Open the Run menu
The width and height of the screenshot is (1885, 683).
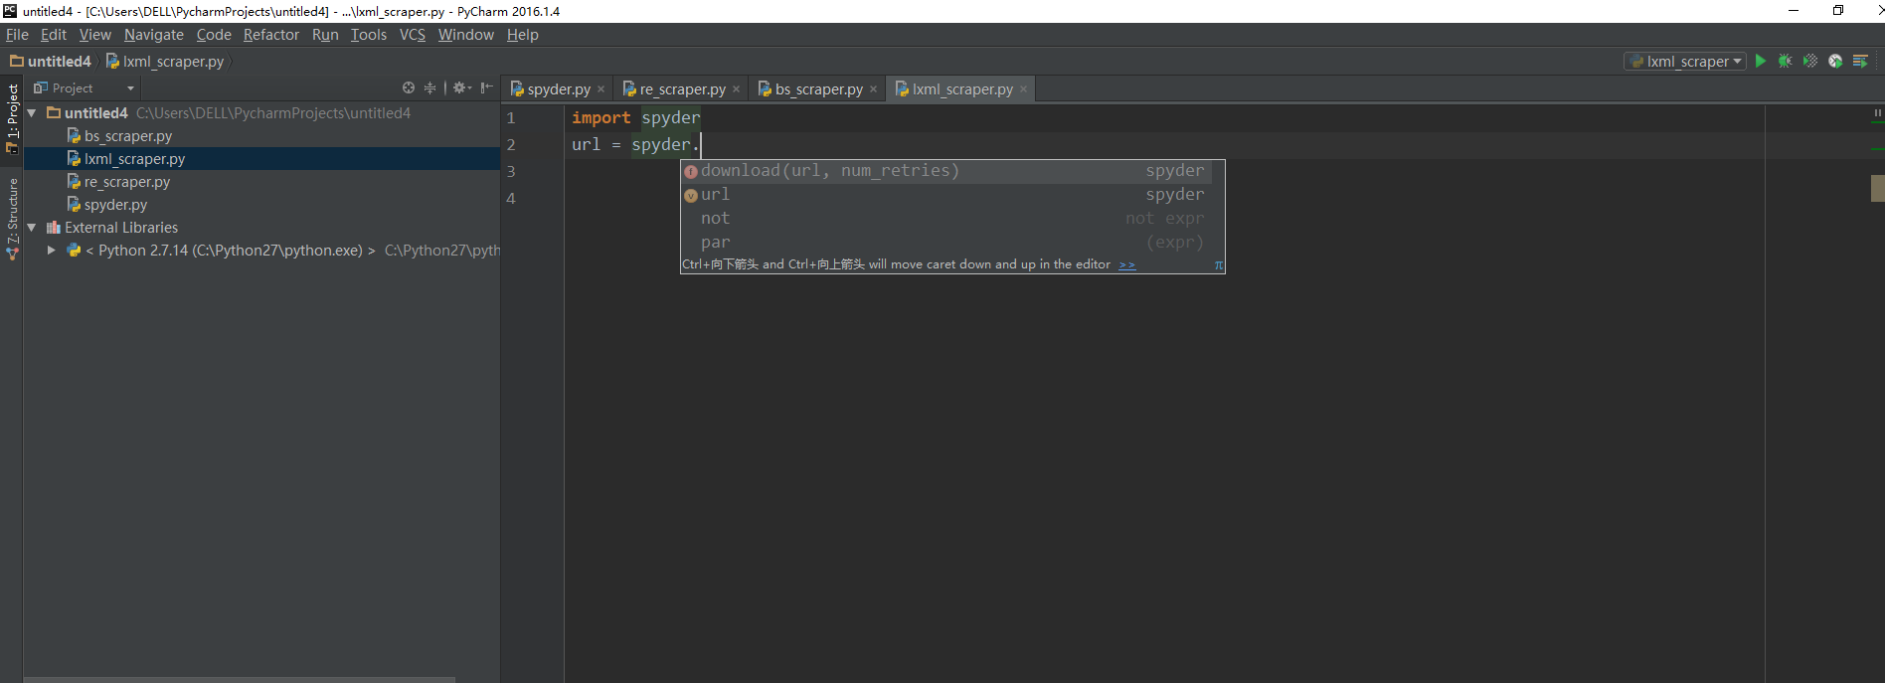tap(325, 35)
